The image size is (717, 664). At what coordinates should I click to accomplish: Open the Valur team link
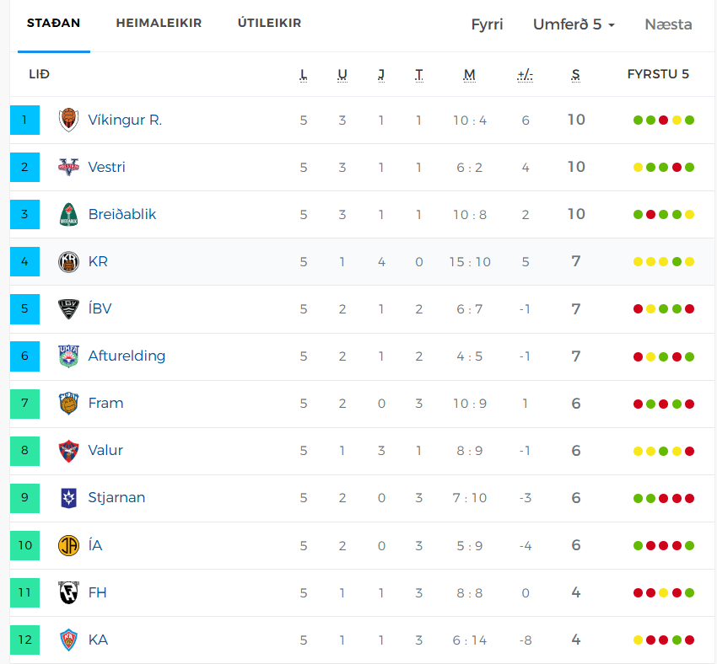(x=105, y=450)
